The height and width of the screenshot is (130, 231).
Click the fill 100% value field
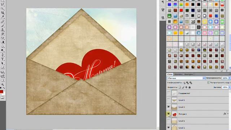[225, 87]
